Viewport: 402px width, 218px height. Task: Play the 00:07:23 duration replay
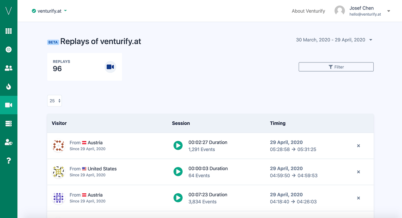pos(178,198)
